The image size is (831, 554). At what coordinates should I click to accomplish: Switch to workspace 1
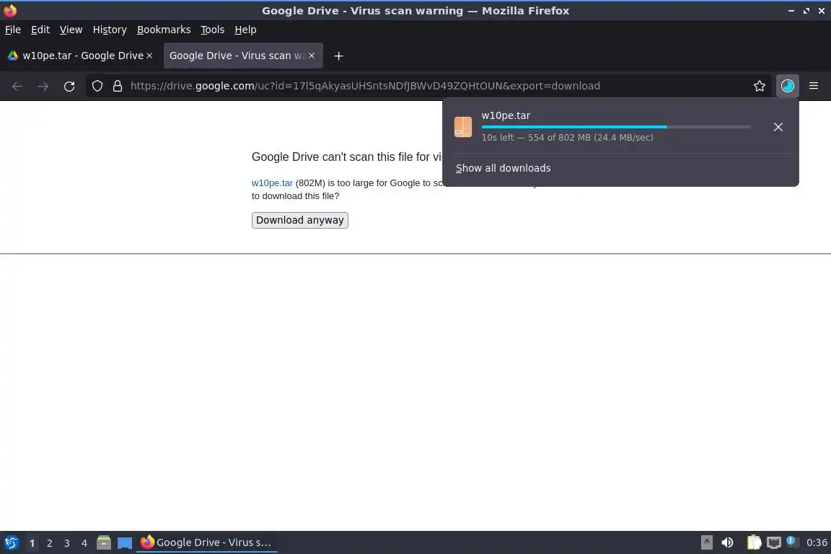(32, 543)
